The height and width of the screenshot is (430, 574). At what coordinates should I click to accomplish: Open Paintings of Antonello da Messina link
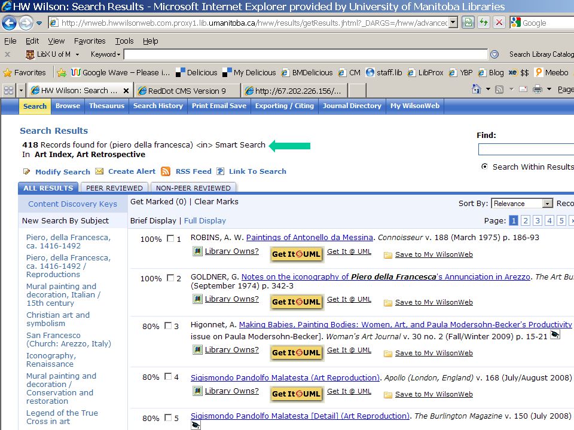[x=309, y=237]
